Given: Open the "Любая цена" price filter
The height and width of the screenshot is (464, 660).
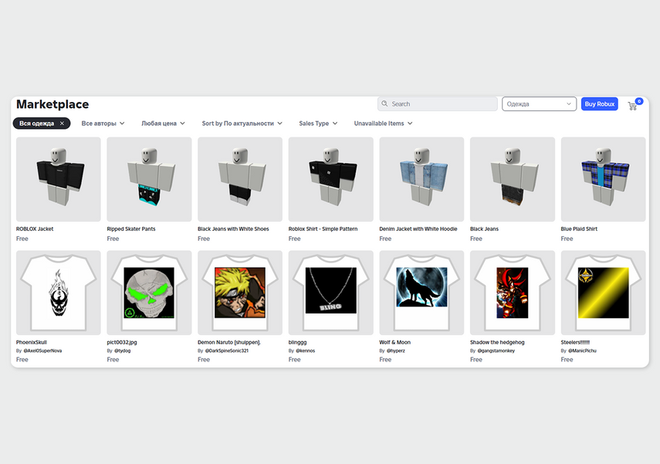Looking at the screenshot, I should point(163,123).
